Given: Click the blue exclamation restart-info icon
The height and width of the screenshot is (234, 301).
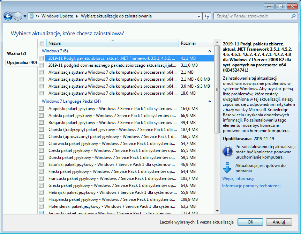Looking at the screenshot, I should [x=228, y=152].
